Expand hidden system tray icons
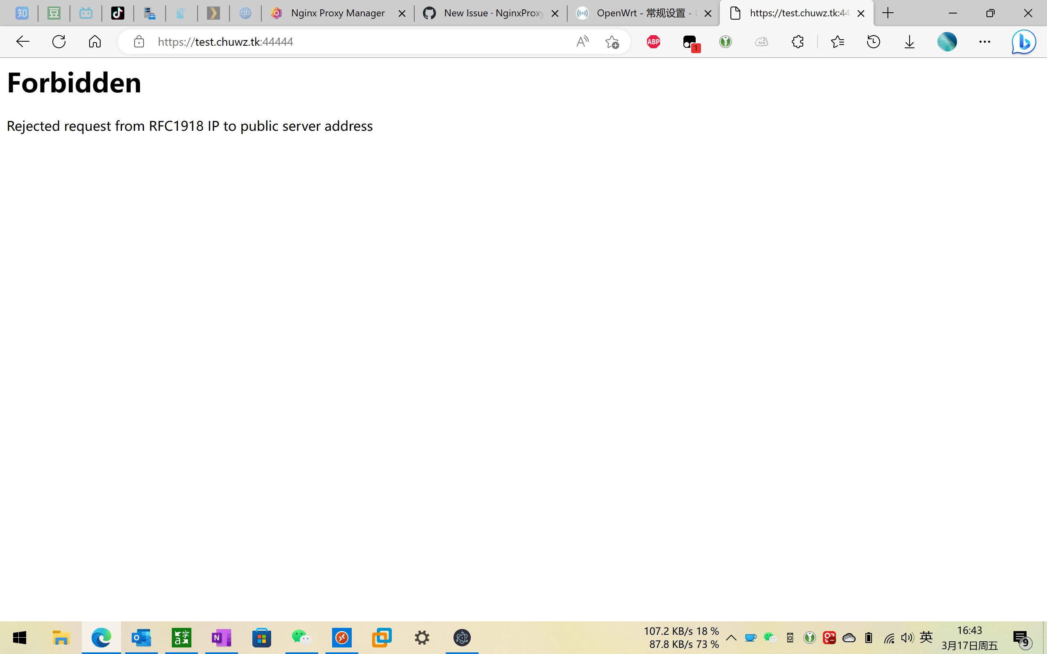This screenshot has height=654, width=1047. click(732, 637)
